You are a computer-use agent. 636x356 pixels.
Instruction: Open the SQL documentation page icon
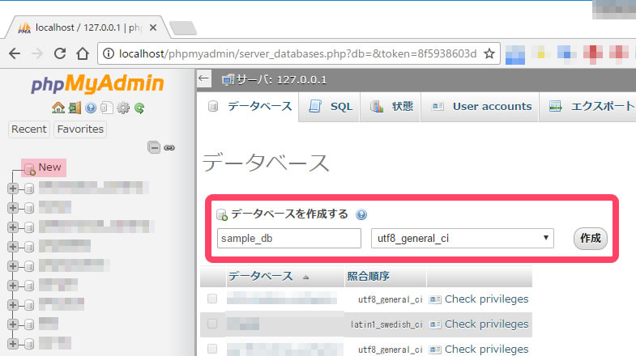click(106, 108)
